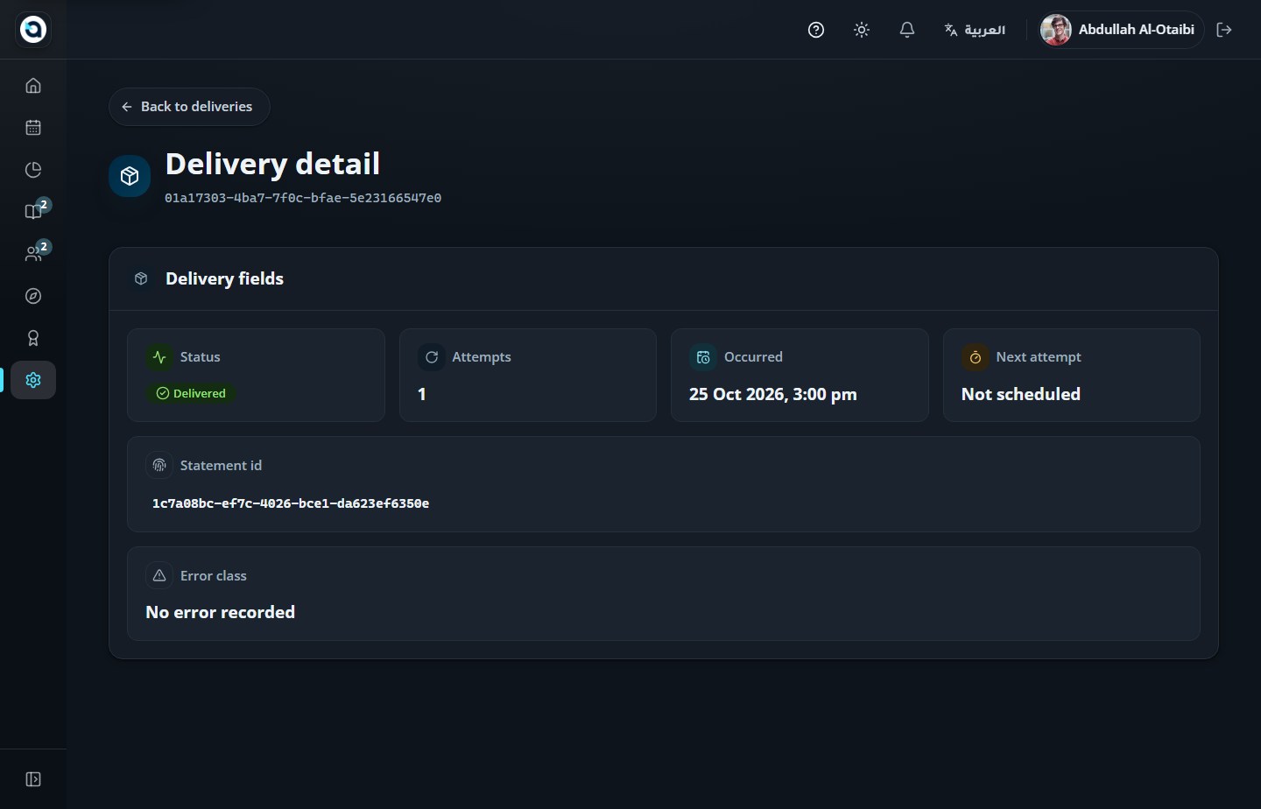Open the Calendar icon in the sidebar
This screenshot has height=809, width=1261.
point(33,128)
